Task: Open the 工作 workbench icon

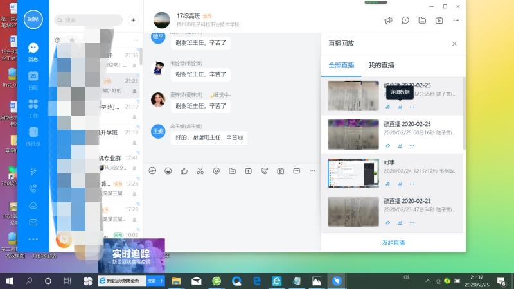Action: (x=33, y=107)
